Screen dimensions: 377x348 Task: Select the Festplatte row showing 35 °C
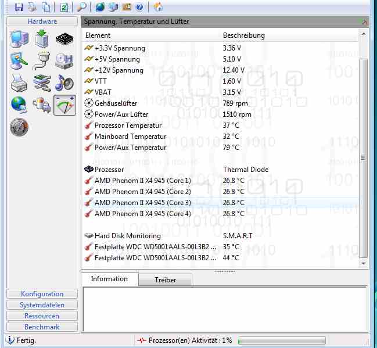tap(220, 247)
